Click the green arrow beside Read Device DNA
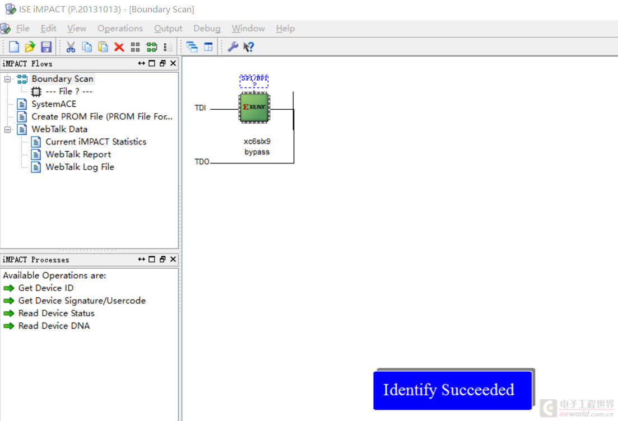The image size is (618, 421). [x=8, y=326]
